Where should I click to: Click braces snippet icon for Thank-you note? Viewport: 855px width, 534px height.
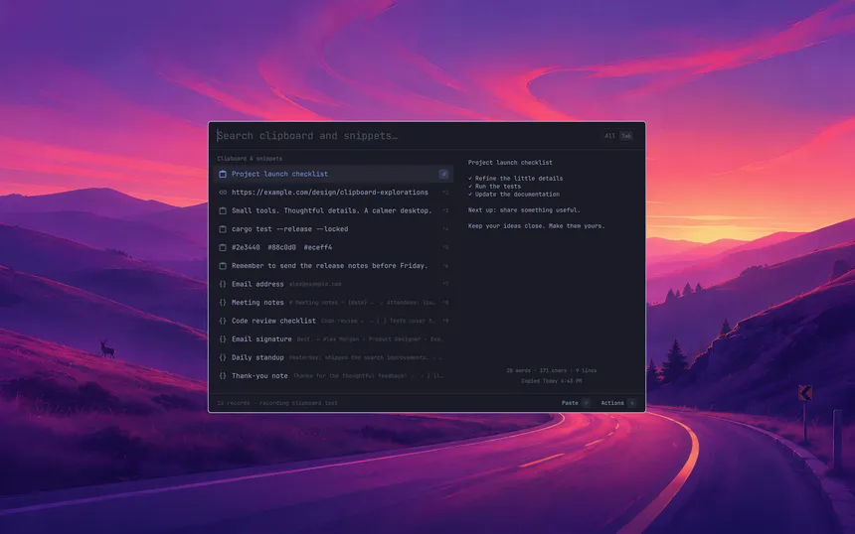click(x=223, y=375)
